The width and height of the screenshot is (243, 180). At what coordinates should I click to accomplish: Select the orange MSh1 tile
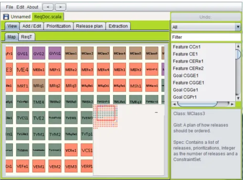[x=136, y=86]
